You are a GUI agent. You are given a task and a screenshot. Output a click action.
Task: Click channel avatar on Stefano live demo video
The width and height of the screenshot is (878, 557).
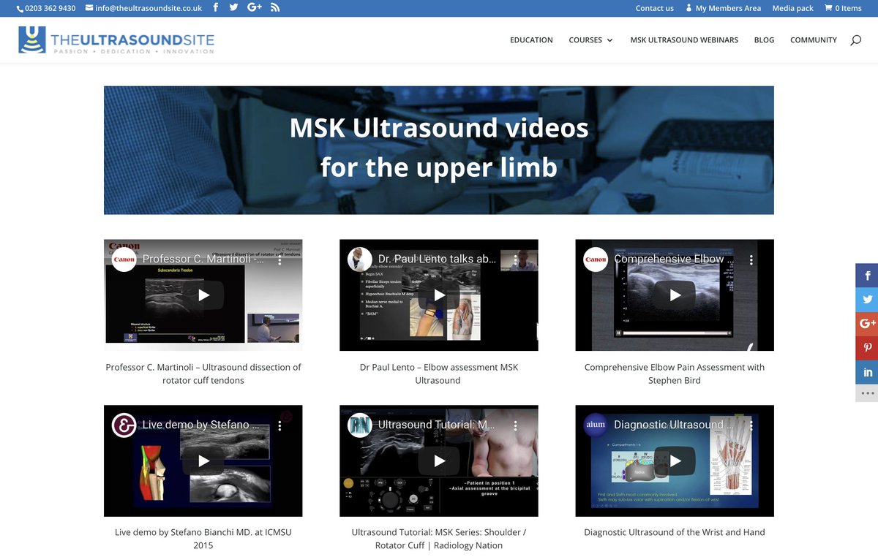(124, 425)
